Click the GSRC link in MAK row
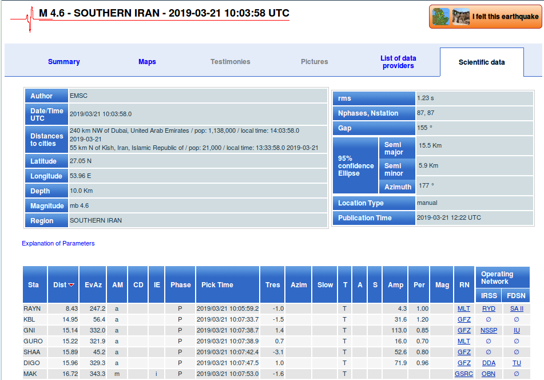 coord(463,374)
